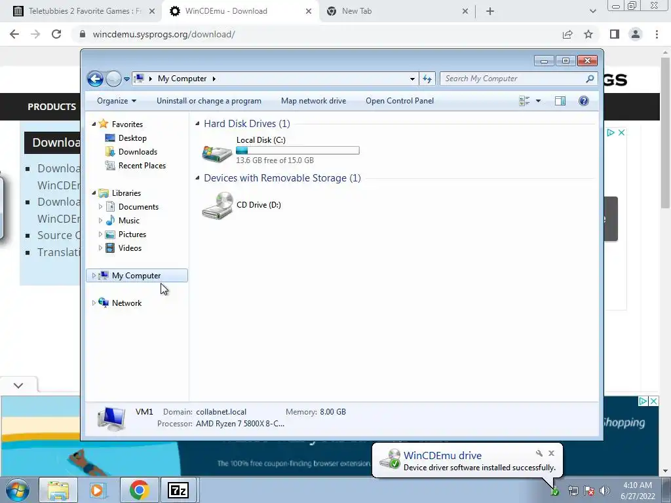Collapse Libraries tree group
671x503 pixels.
click(94, 193)
